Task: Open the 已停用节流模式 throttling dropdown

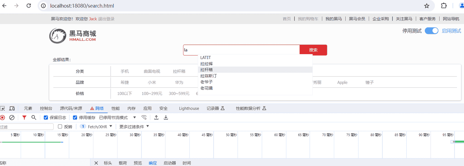Action: click(117, 117)
